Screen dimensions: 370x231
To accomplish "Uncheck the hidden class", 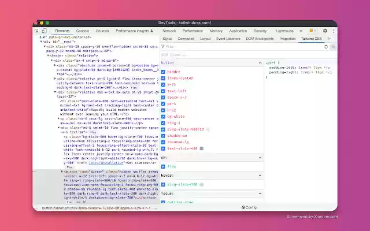I will pos(163,72).
